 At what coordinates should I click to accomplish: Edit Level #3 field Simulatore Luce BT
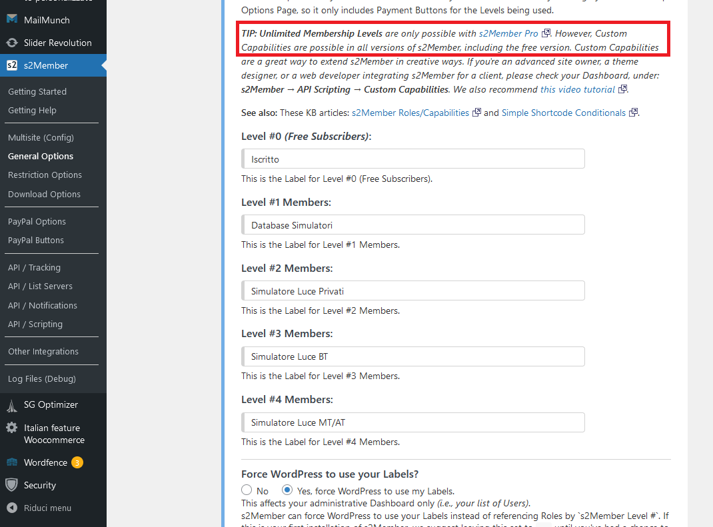[413, 356]
